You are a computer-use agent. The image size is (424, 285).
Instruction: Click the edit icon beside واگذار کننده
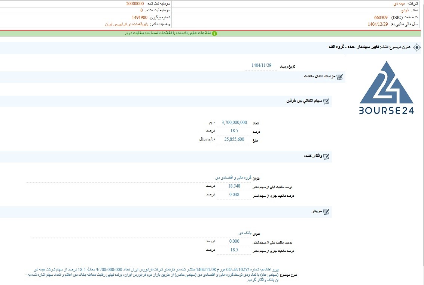tap(326, 157)
